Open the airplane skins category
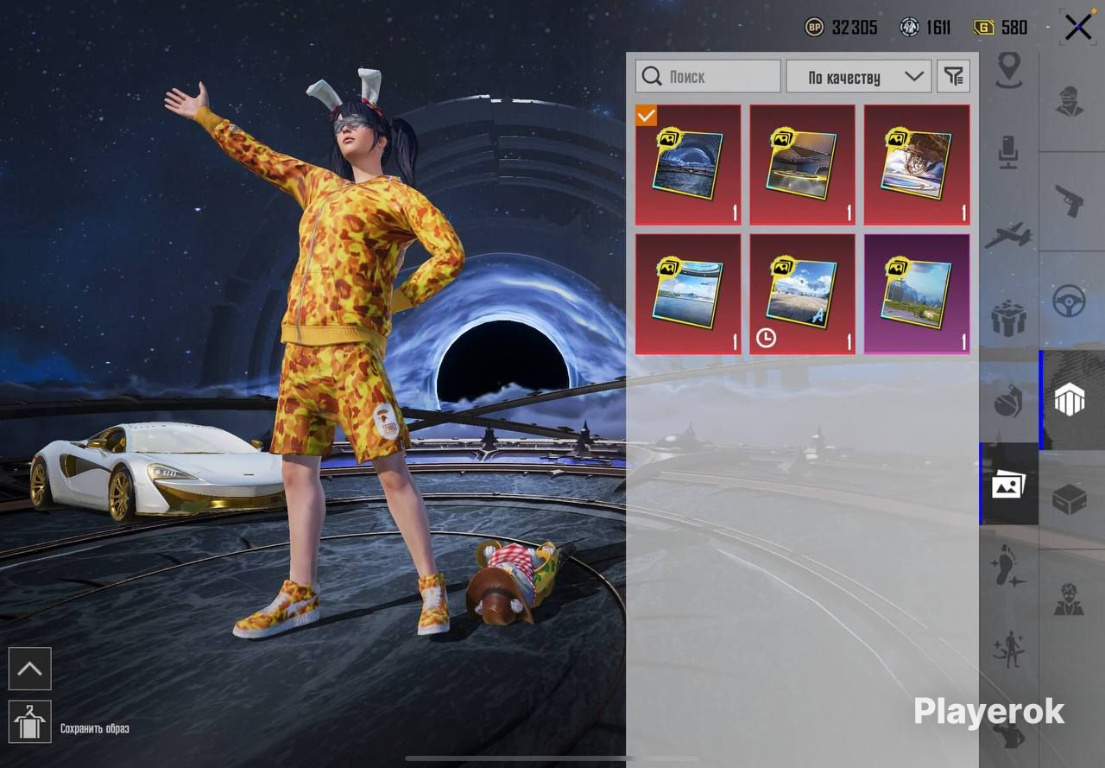 click(x=1008, y=235)
